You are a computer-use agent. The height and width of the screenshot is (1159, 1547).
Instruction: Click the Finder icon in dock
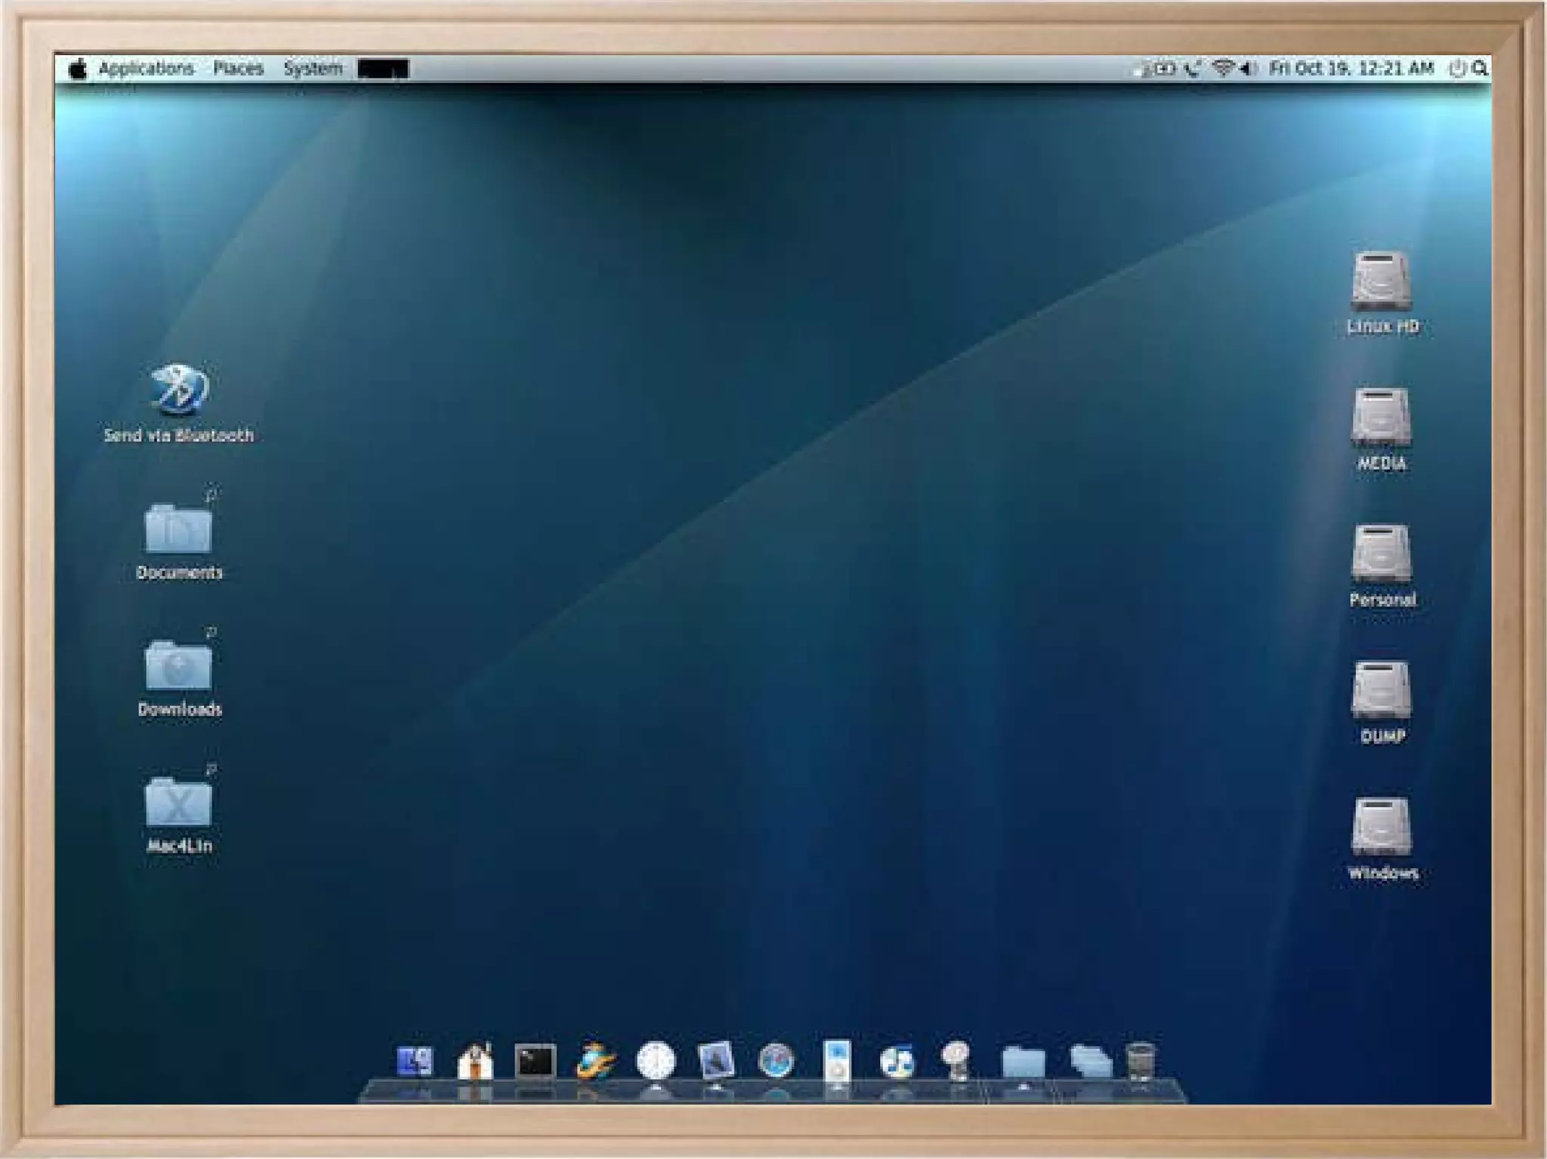click(415, 1061)
